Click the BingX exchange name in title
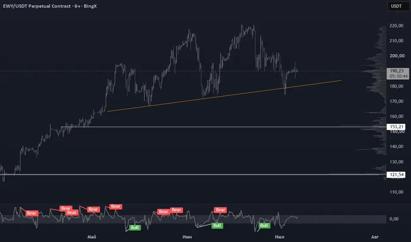411x242 pixels. pyautogui.click(x=90, y=6)
